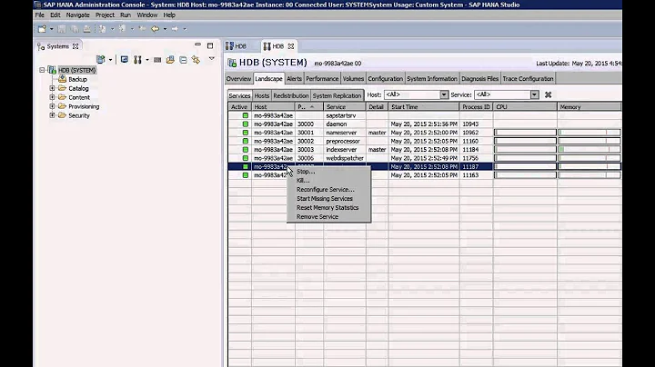Switch to the Volumes tab
Image resolution: width=655 pixels, height=367 pixels.
point(353,79)
